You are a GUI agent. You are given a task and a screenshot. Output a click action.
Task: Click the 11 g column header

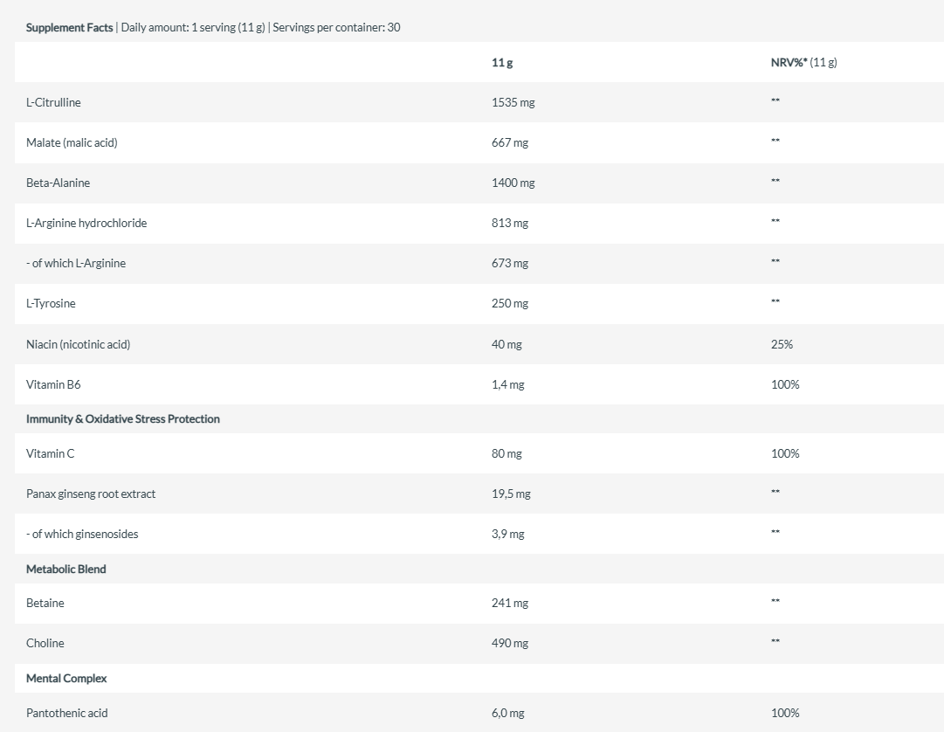pos(502,63)
